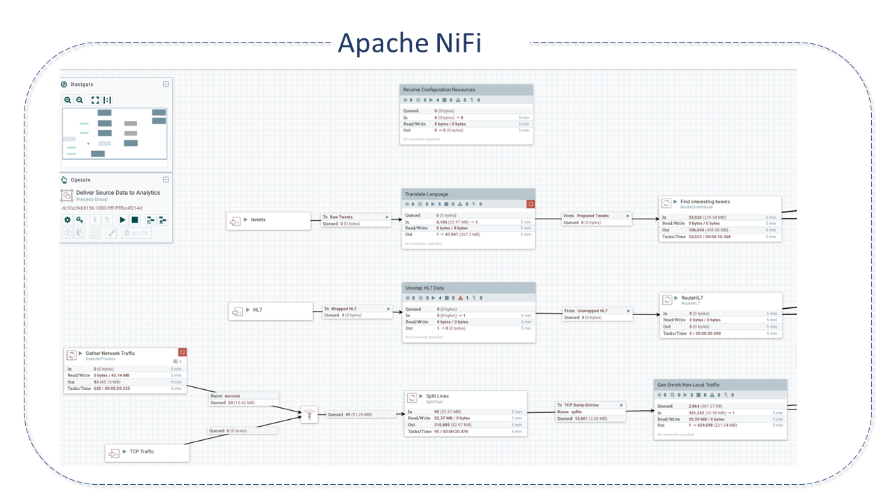895x503 pixels.
Task: Open the red bulletin icon on Gather Network Traffic
Action: (182, 352)
